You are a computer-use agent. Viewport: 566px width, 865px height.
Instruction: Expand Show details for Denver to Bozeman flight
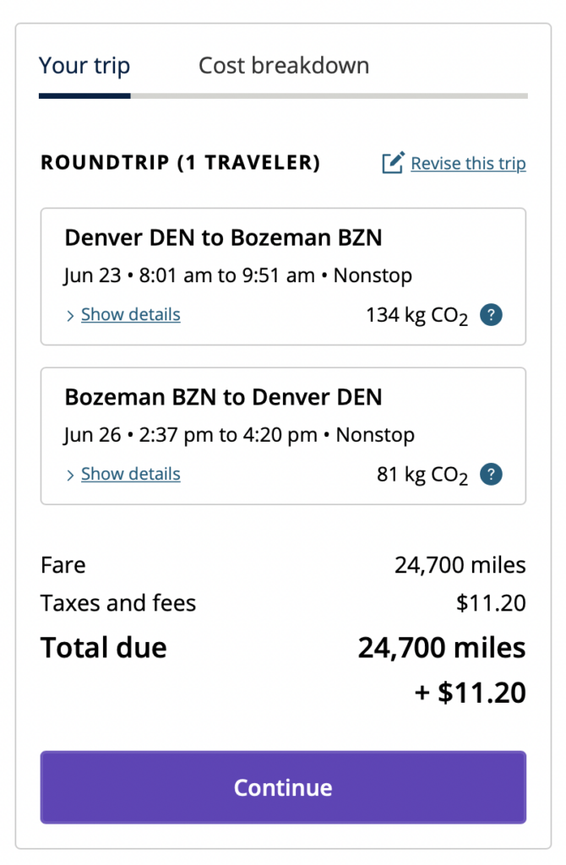(130, 314)
